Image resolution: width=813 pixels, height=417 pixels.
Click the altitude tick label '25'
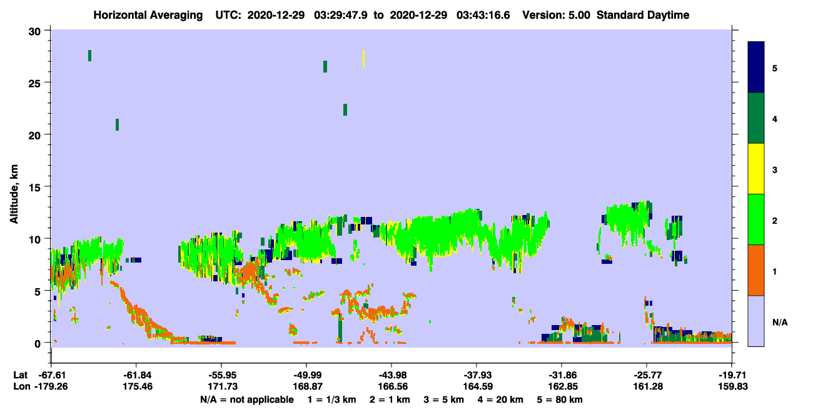[36, 83]
